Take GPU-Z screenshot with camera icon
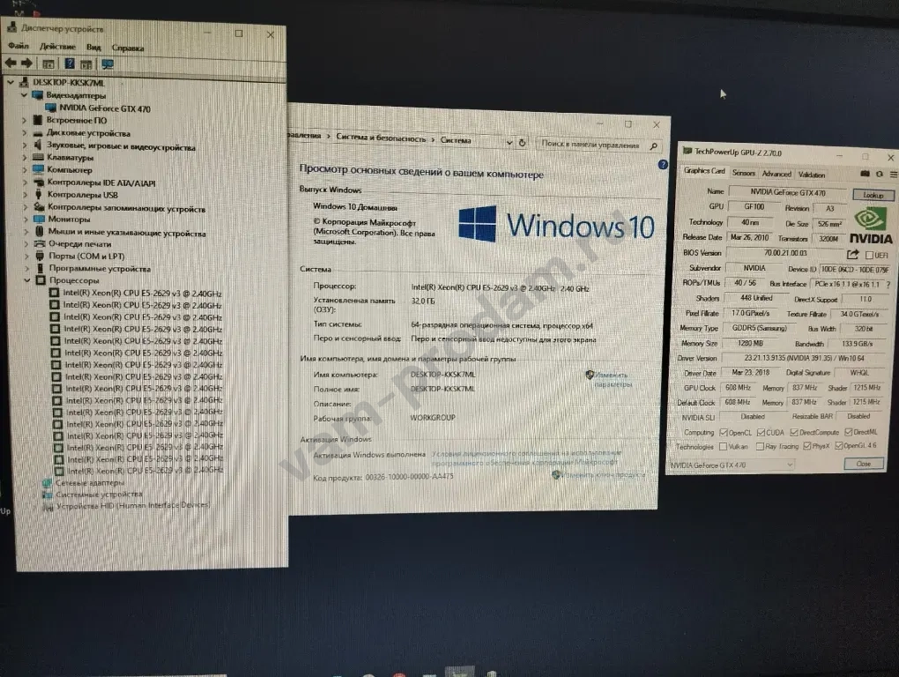The height and width of the screenshot is (677, 899). 866,174
